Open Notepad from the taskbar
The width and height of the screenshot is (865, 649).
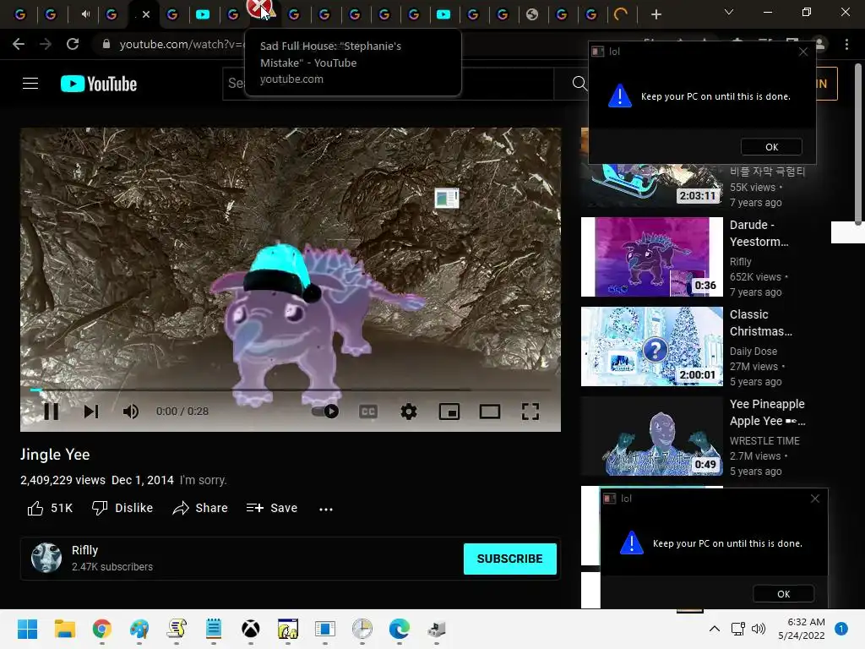pos(214,629)
